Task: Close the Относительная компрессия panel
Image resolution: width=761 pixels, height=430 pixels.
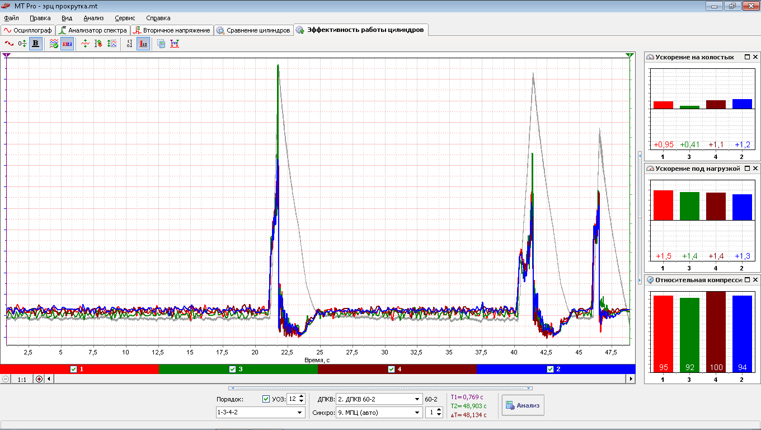Action: [755, 279]
